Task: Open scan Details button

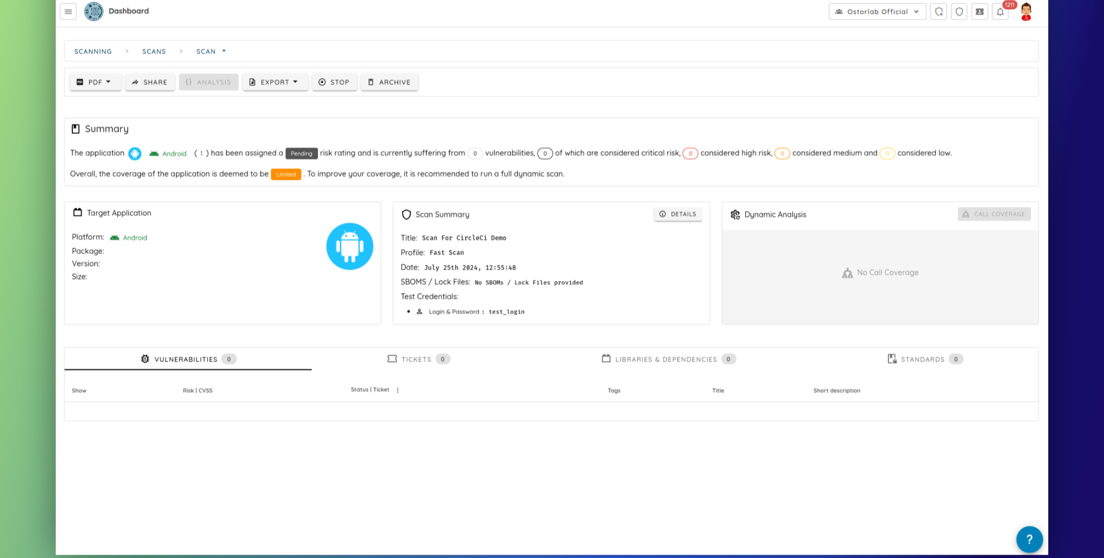Action: click(x=677, y=214)
